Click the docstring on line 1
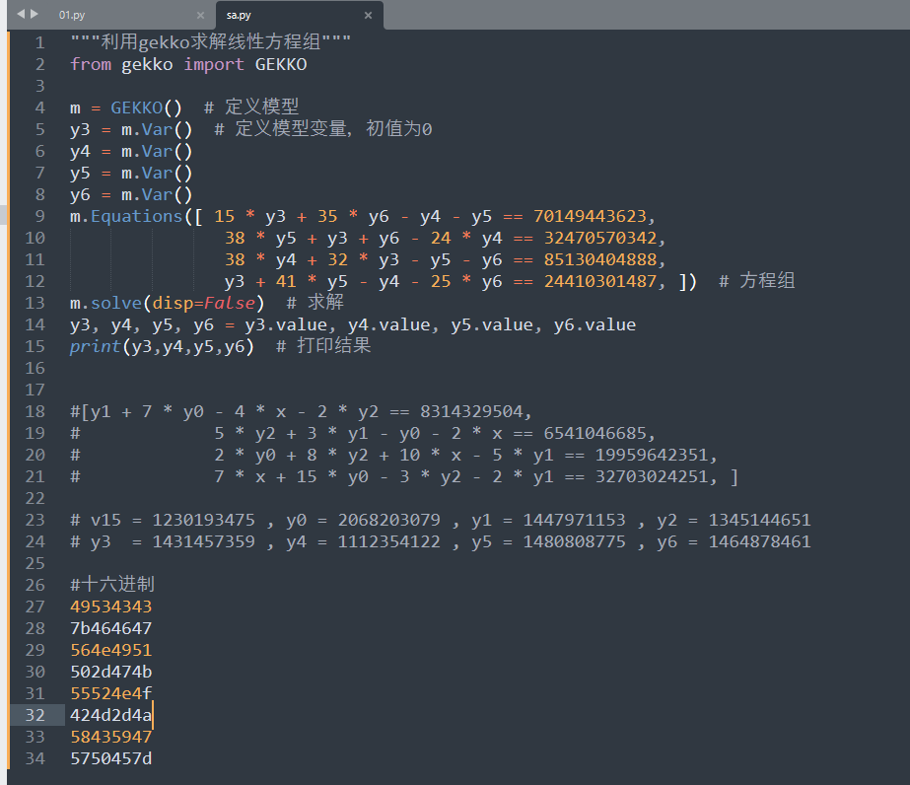Screen dimensions: 910x785 (210, 41)
